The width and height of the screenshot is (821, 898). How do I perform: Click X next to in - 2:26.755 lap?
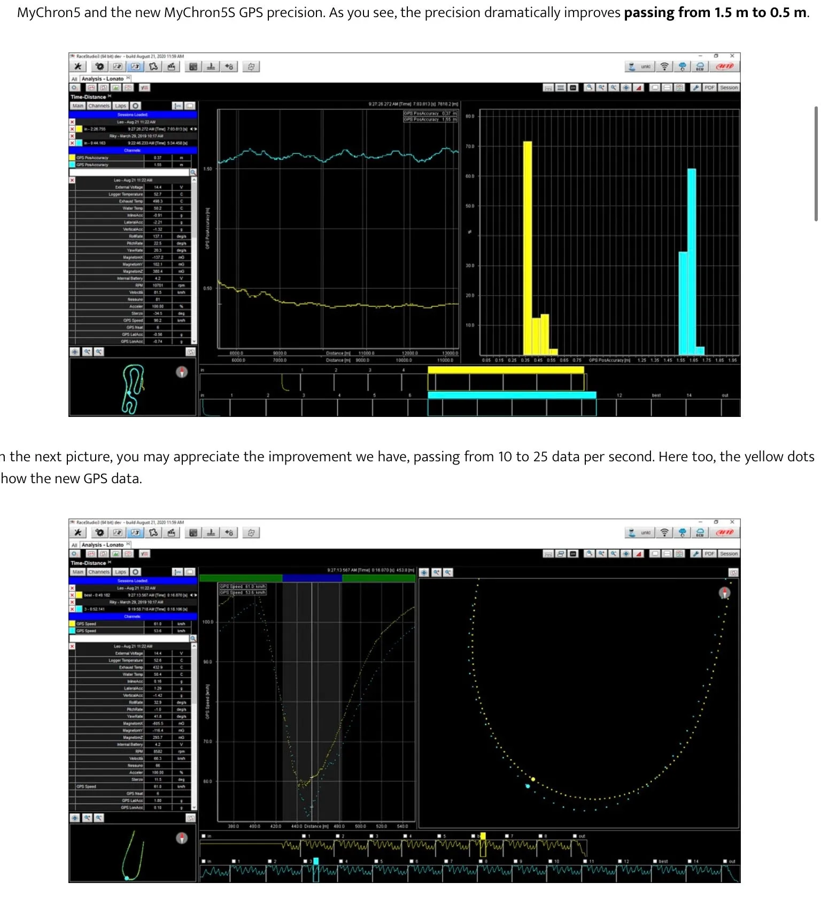[72, 129]
